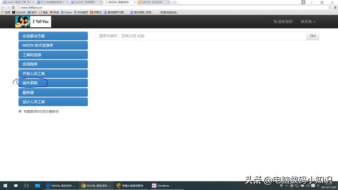Screen dimensions: 338x190
Task: Open the game launcher taskbar item
Action: pos(131,185)
